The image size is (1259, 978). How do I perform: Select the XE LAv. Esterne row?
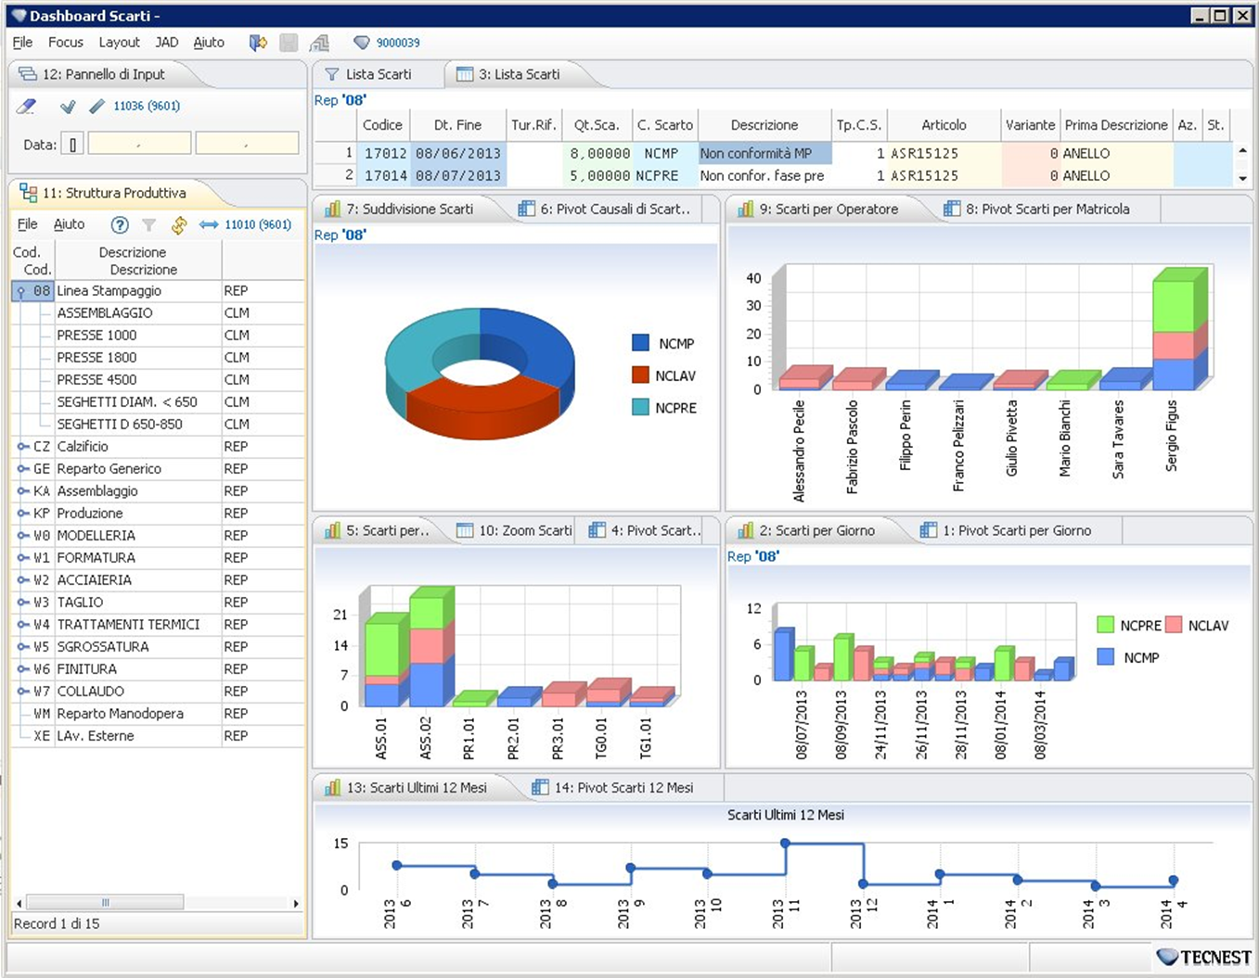158,736
